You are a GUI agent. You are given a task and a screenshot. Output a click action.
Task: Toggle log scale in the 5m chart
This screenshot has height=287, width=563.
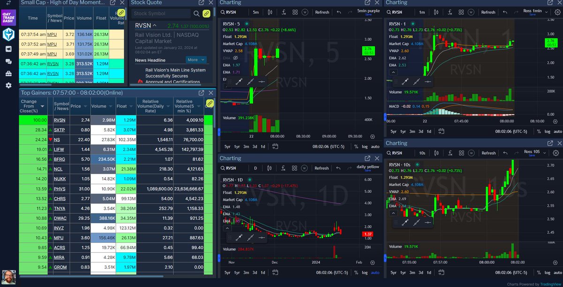[365, 146]
